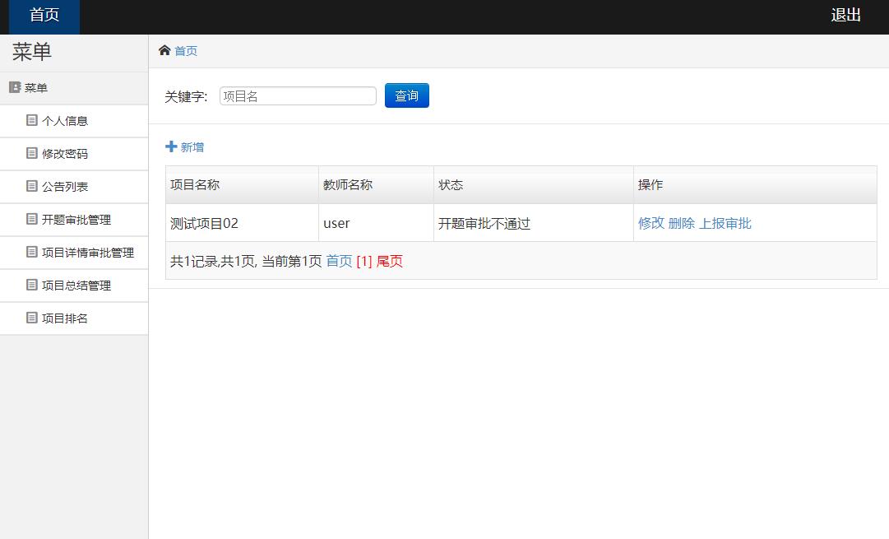889x539 pixels.
Task: Click page number 1 in pagination
Action: pos(364,260)
